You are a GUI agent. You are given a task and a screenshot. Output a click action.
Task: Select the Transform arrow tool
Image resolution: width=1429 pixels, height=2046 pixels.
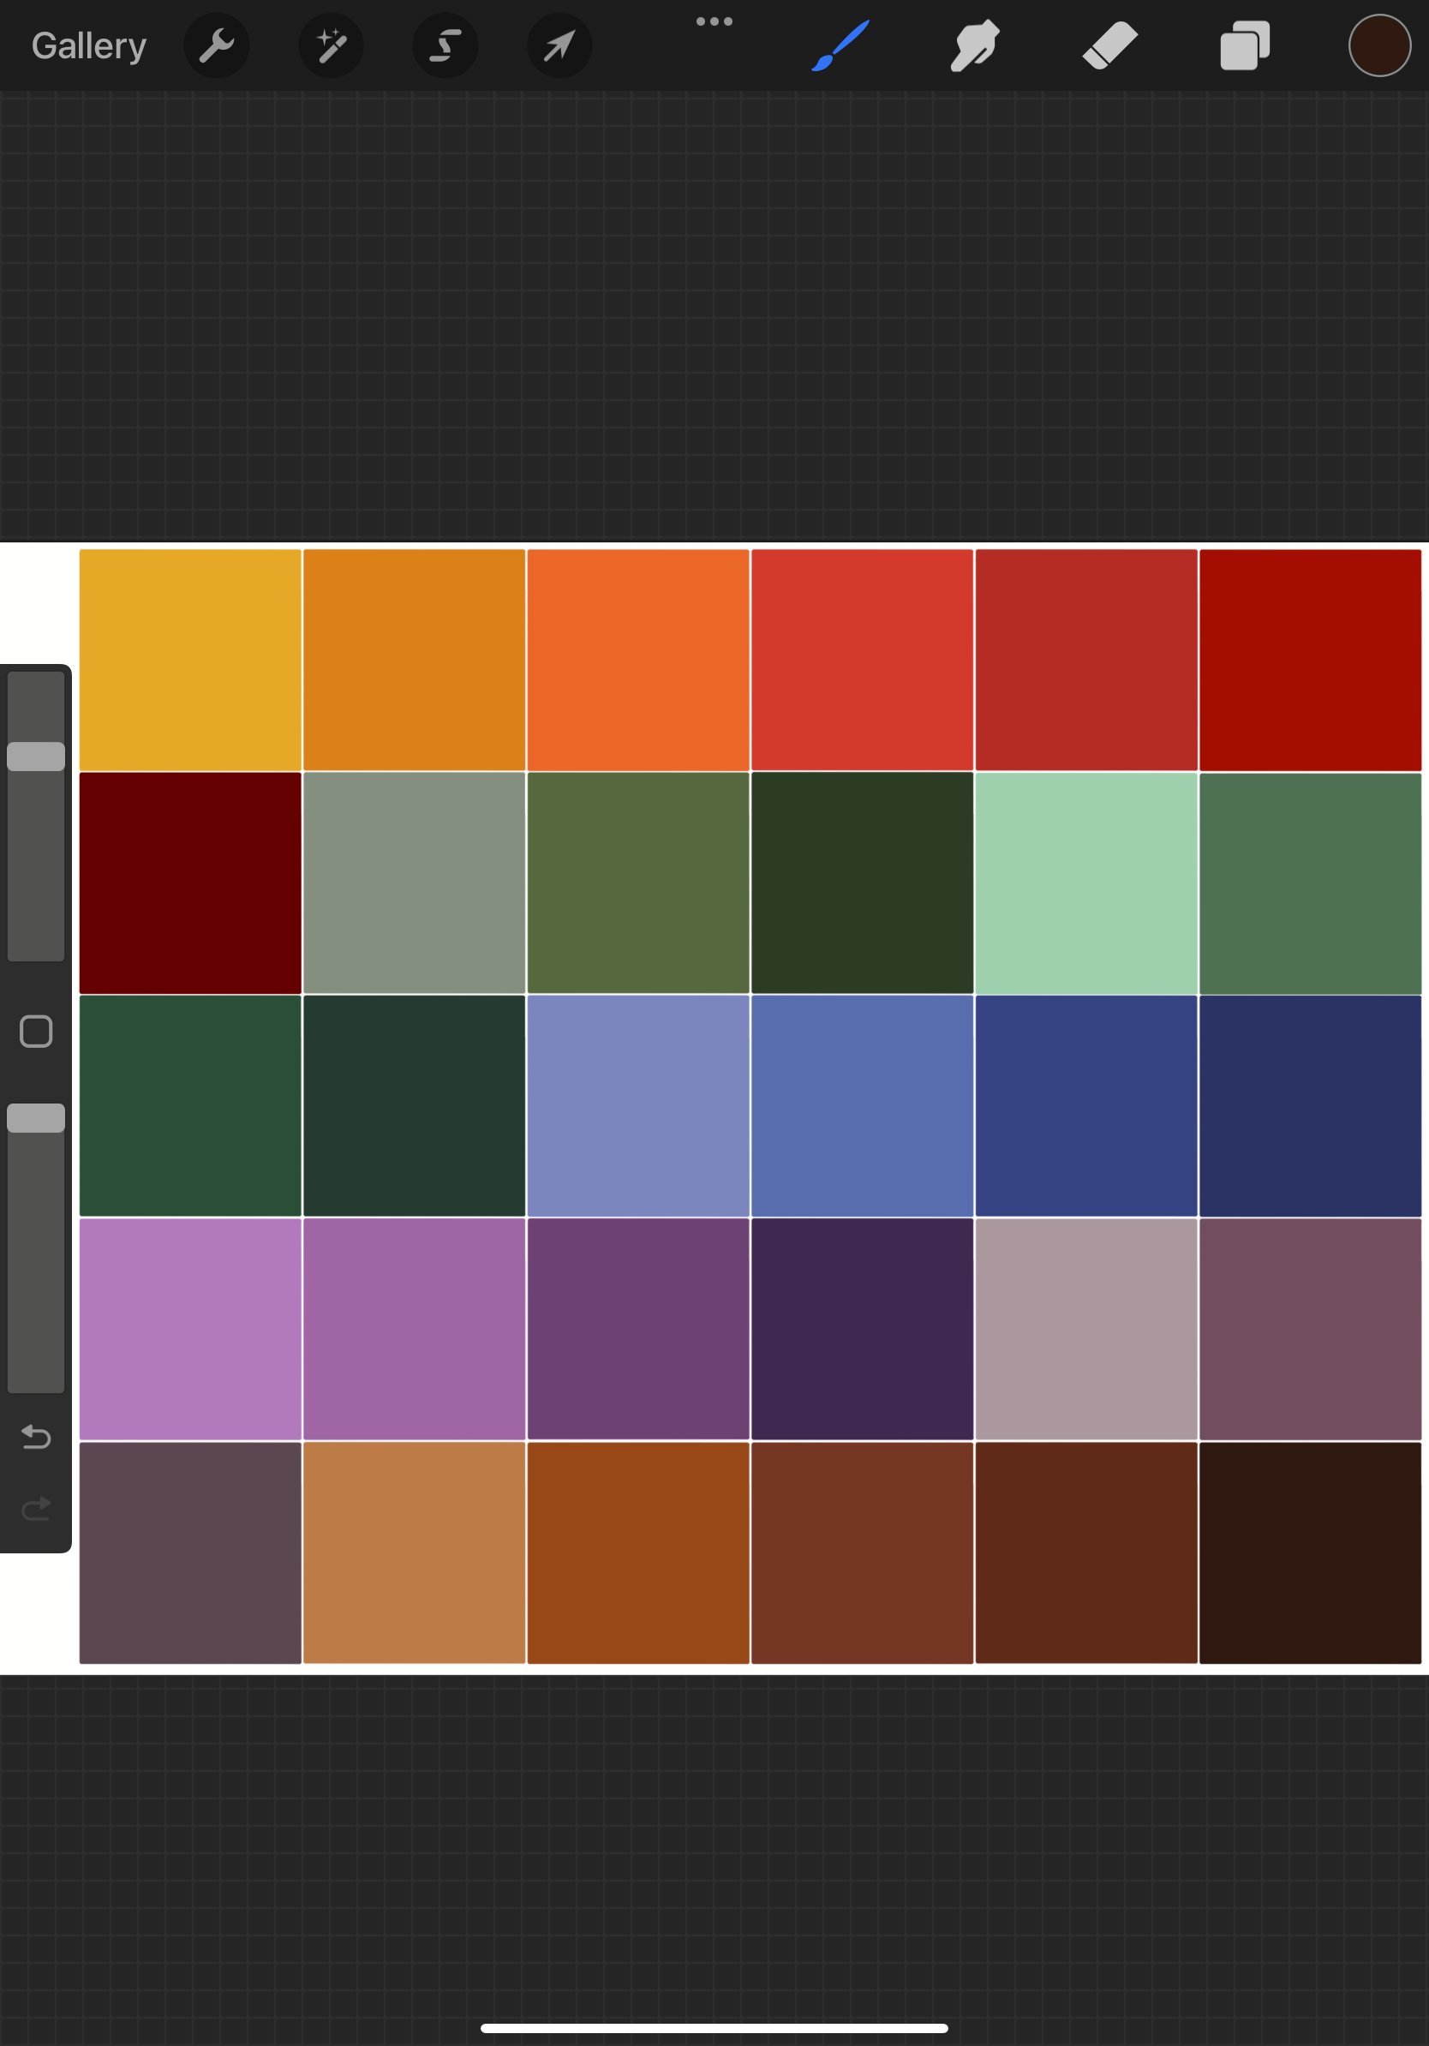(559, 45)
